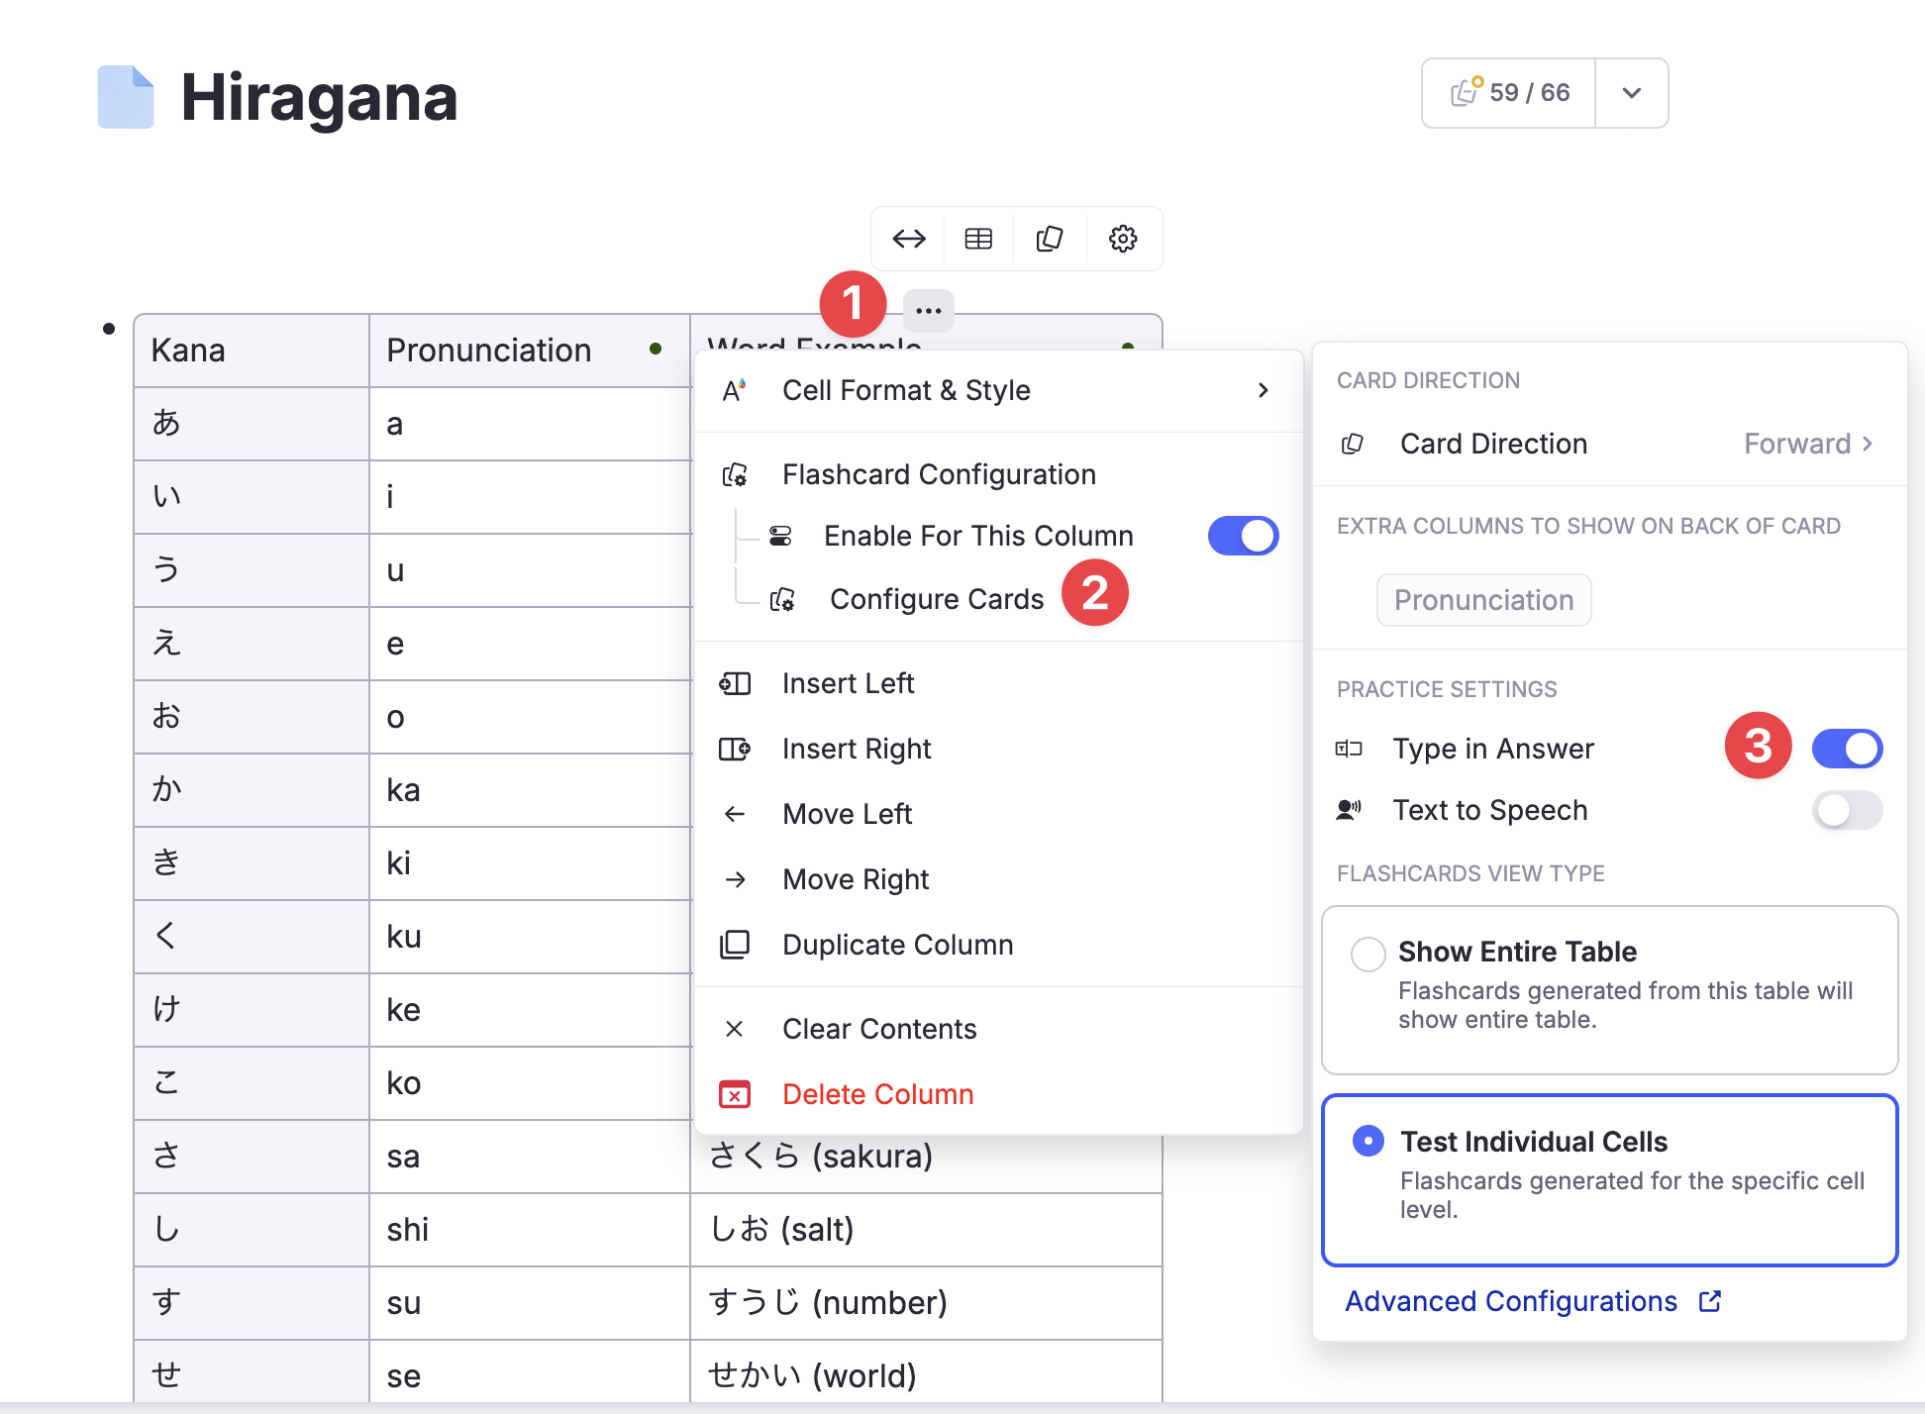Viewport: 1925px width, 1414px height.
Task: Open table settings gear icon
Action: tap(1123, 239)
